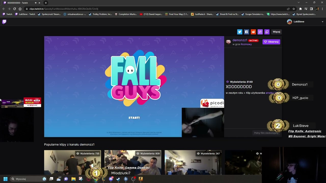The image size is (326, 183).
Task: Share this page icon in address bar
Action: (288, 9)
